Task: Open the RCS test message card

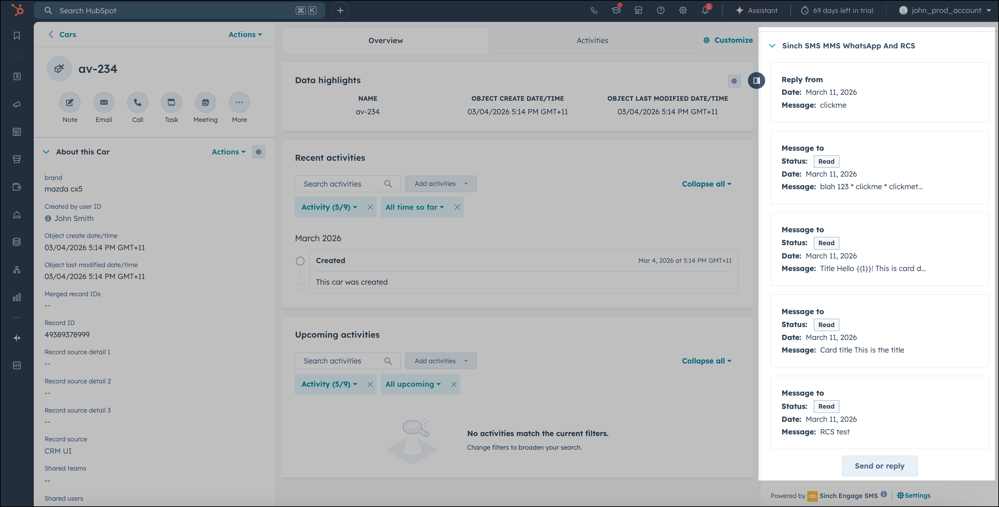Action: 879,412
